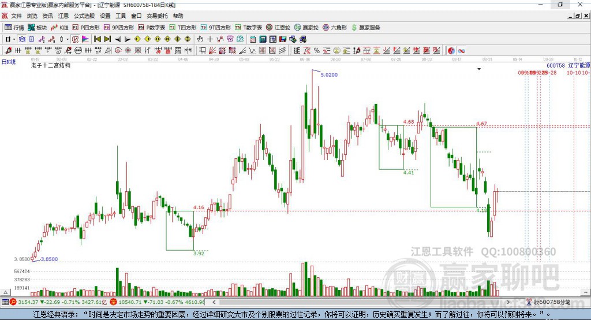Screen dimensions: 591x320
Task: Restore the inner chart window
Action: tap(578, 16)
